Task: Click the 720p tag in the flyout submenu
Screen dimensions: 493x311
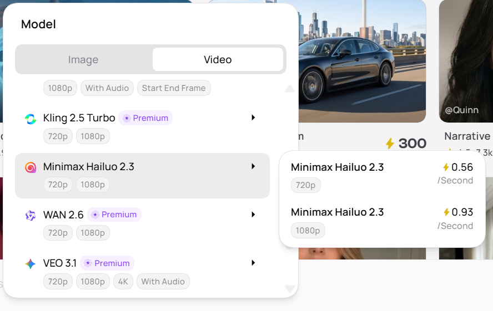Action: pyautogui.click(x=305, y=185)
